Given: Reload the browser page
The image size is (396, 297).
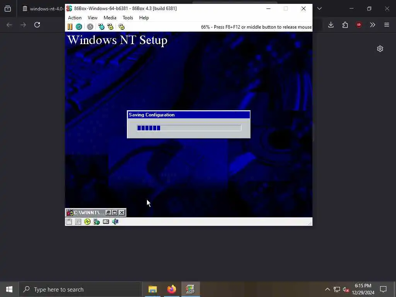Looking at the screenshot, I should tap(37, 25).
